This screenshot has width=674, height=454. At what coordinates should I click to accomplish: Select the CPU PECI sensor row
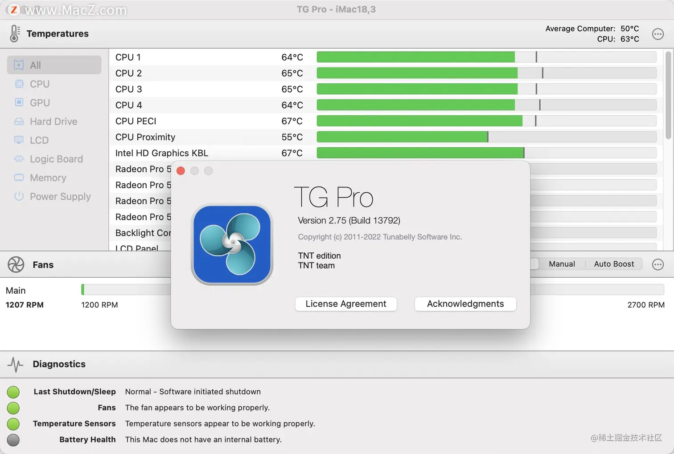click(x=386, y=121)
